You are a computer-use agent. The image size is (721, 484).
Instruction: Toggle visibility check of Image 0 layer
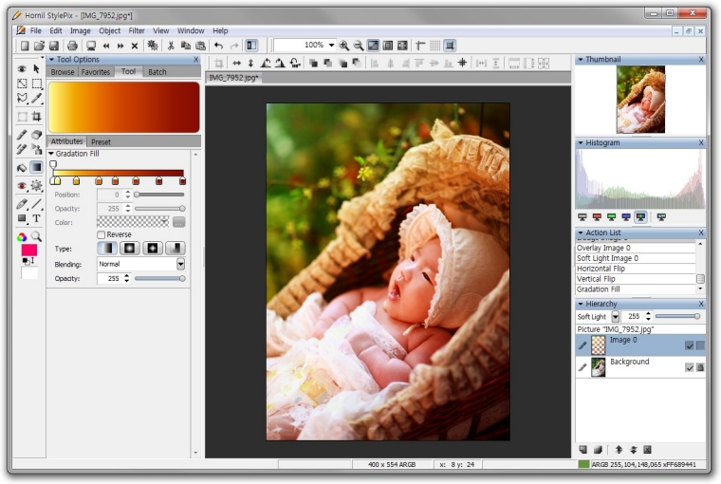tap(690, 345)
